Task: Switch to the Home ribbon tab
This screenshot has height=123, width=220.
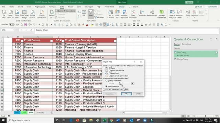Action: click(x=12, y=7)
